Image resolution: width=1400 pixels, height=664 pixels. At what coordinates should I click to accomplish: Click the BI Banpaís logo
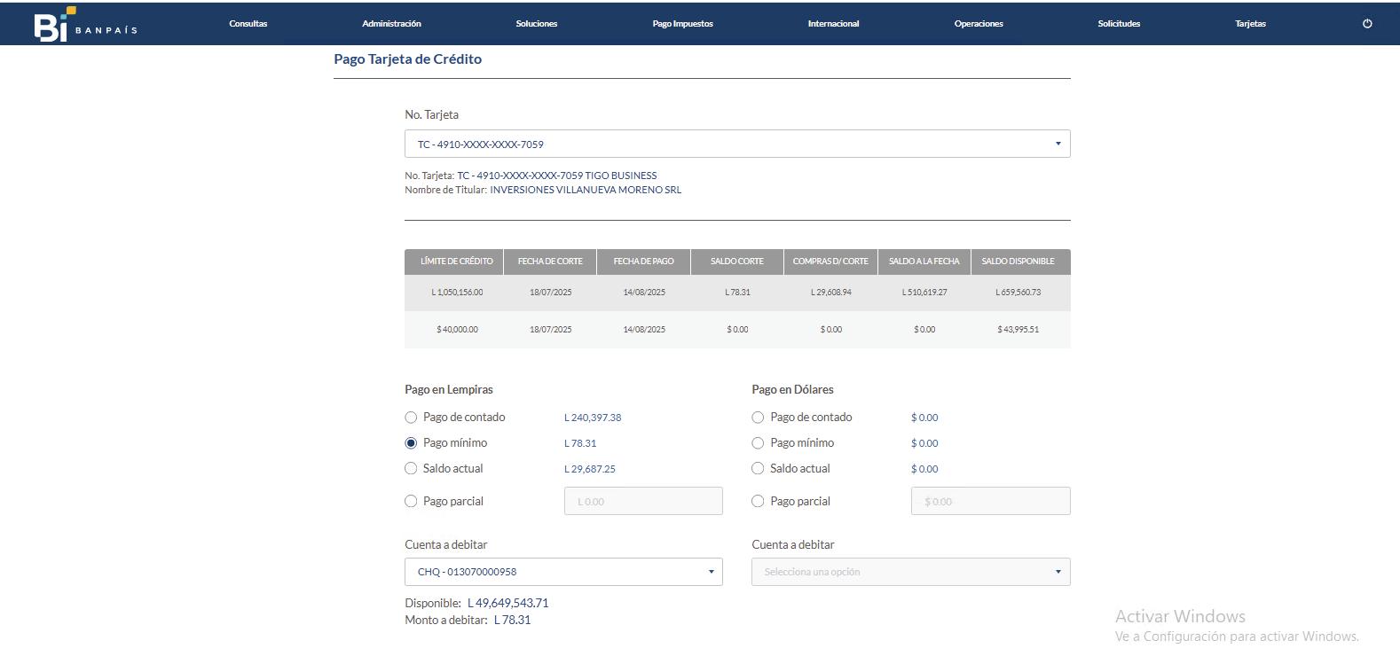86,24
